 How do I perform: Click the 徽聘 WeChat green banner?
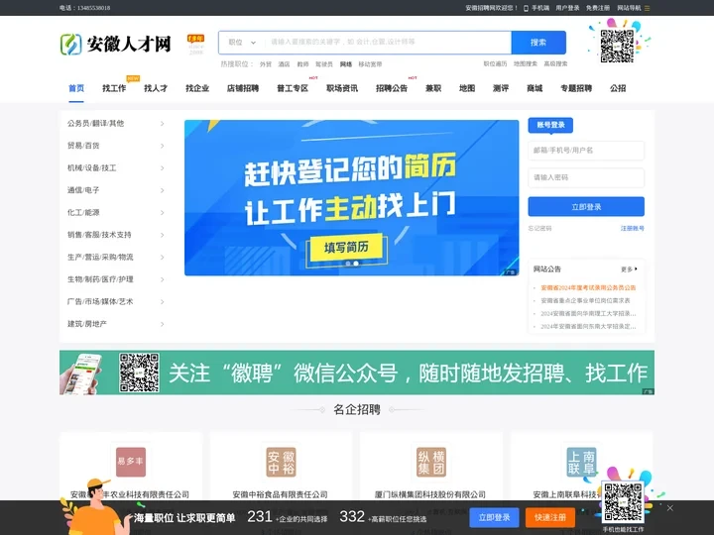pyautogui.click(x=357, y=373)
